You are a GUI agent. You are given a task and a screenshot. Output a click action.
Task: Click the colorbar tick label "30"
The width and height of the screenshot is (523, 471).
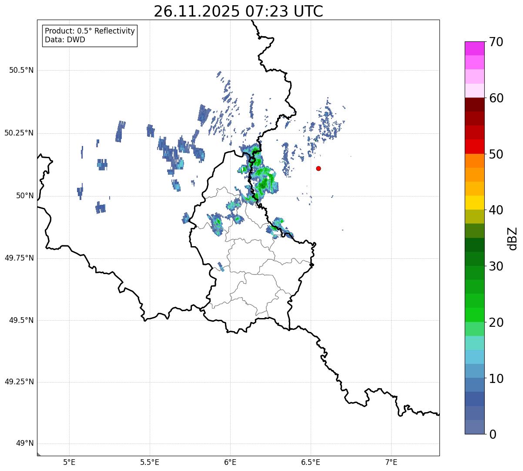[496, 266]
